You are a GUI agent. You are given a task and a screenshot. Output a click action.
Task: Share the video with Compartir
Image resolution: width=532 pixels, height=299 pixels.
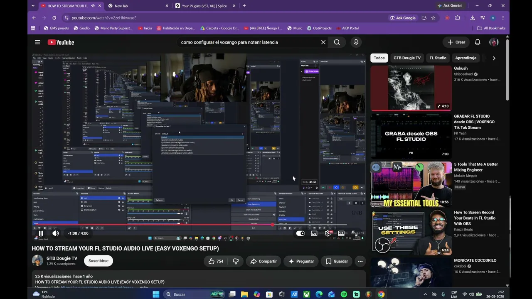(264, 261)
